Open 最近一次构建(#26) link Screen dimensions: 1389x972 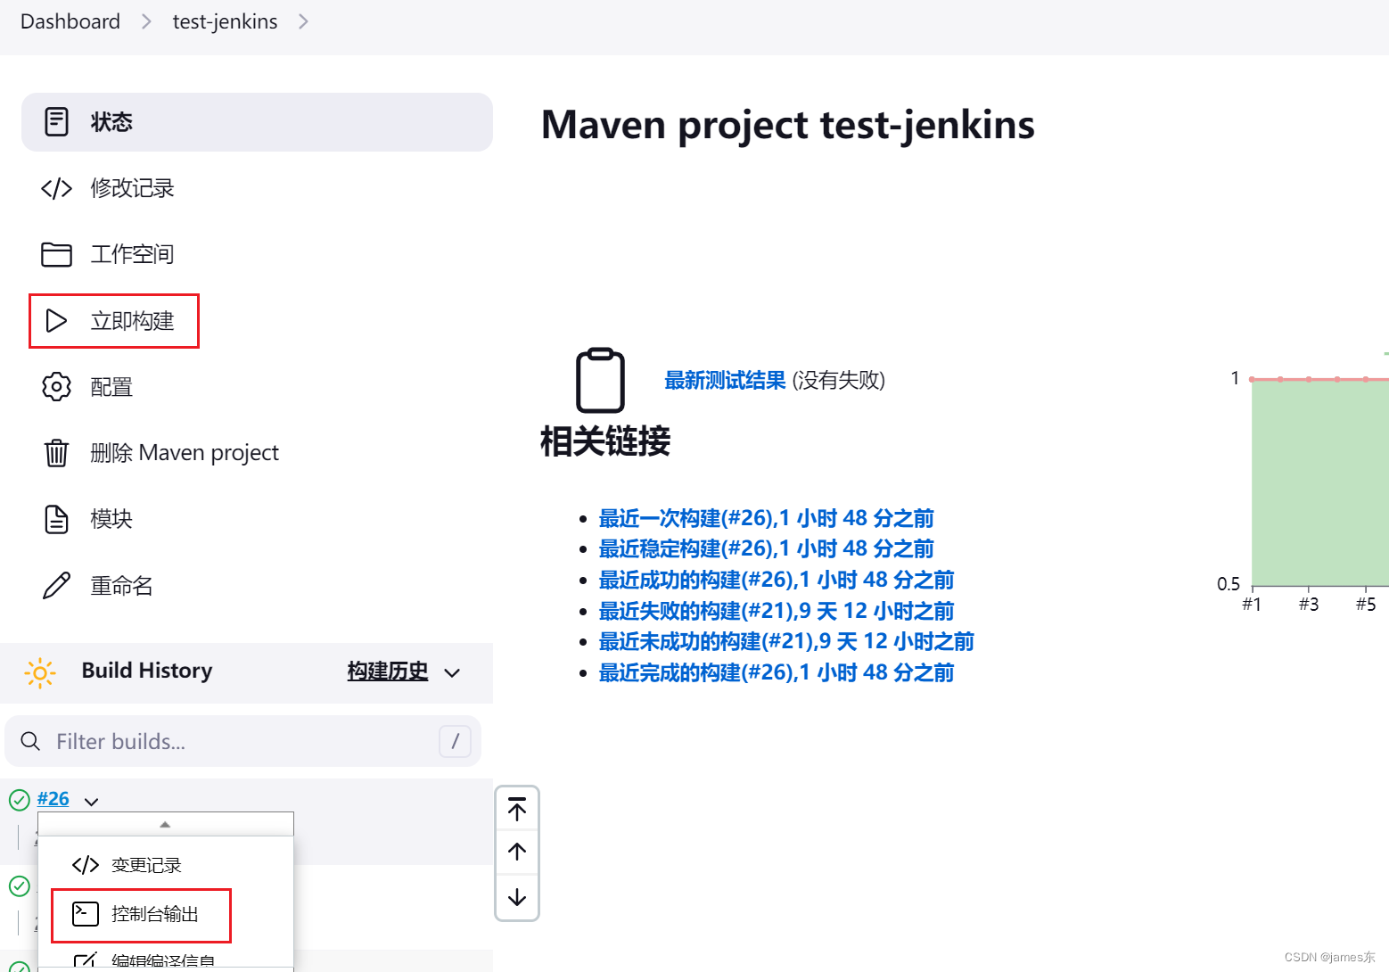(766, 518)
